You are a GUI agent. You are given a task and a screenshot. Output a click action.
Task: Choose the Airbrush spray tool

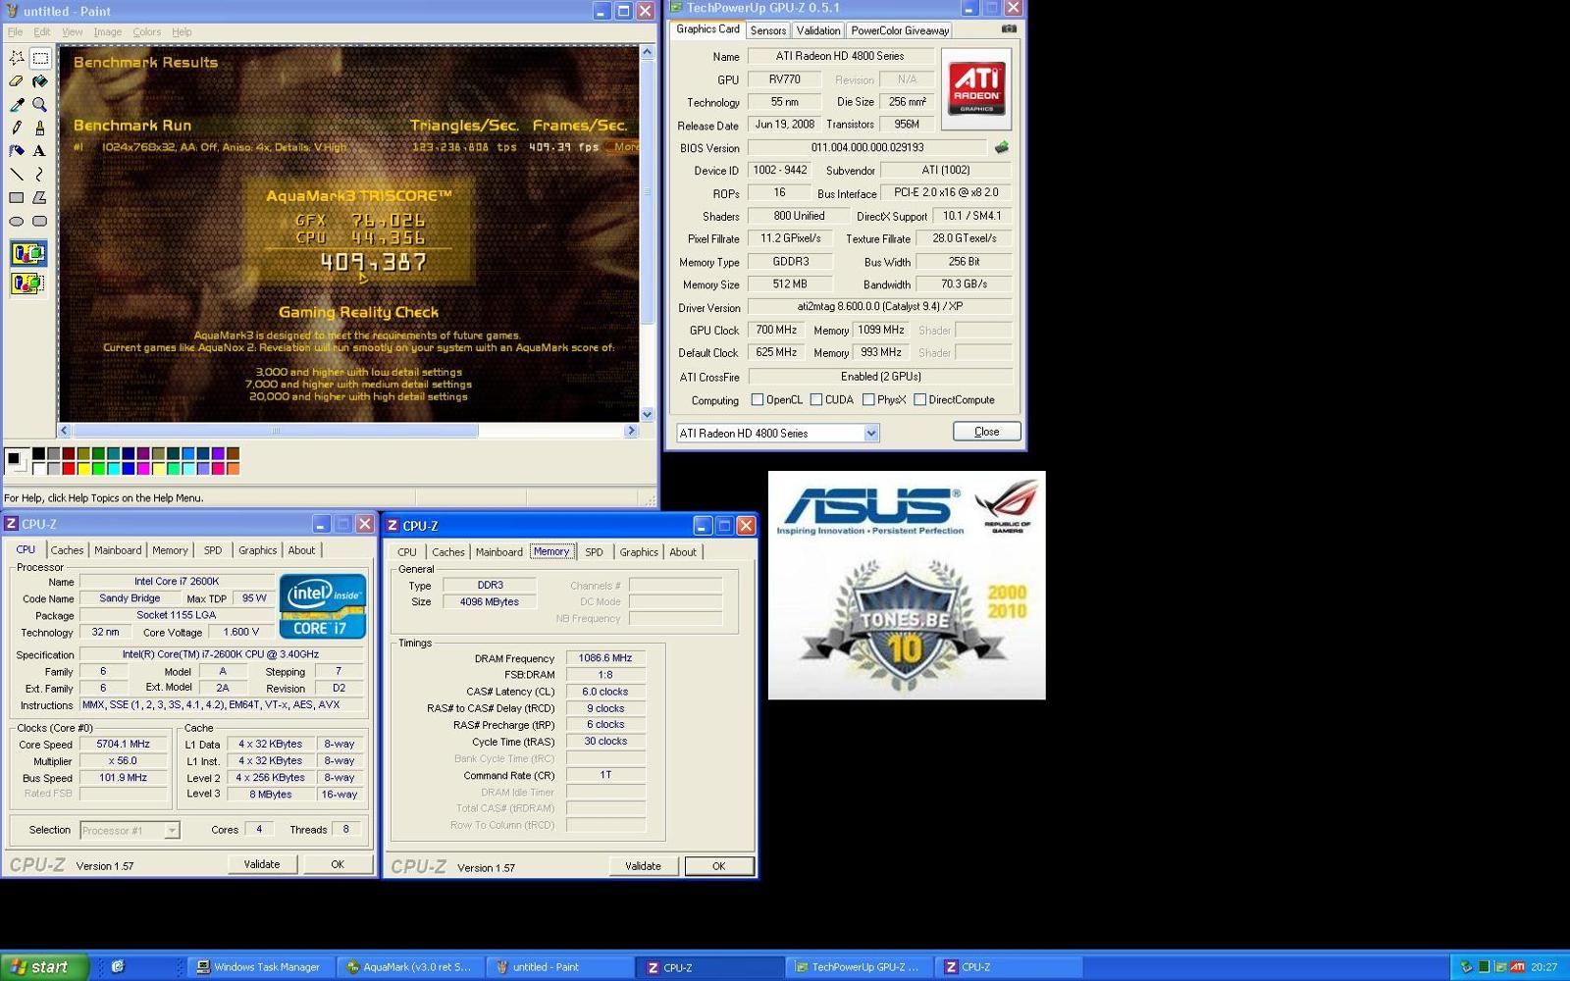coord(17,151)
